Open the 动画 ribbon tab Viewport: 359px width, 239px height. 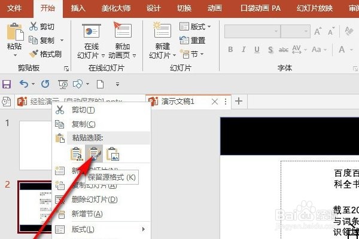(215, 8)
